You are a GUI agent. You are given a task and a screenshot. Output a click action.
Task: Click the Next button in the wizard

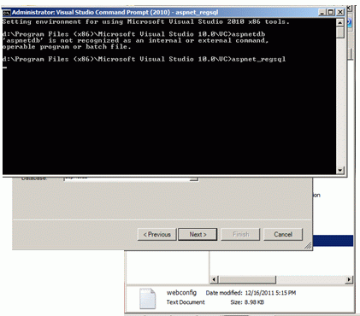coord(198,235)
